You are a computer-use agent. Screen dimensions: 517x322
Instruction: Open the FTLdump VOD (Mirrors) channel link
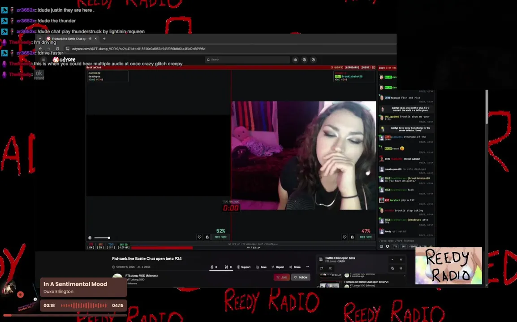click(x=142, y=275)
